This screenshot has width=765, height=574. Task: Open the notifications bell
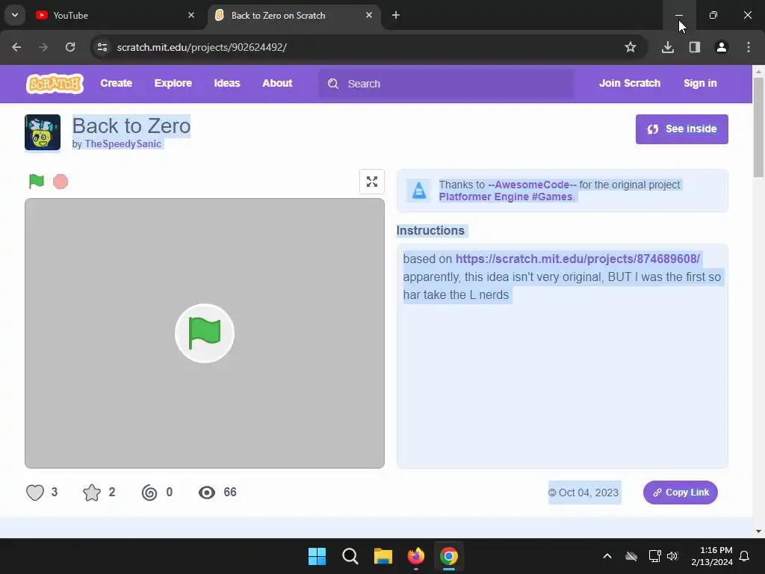[745, 556]
